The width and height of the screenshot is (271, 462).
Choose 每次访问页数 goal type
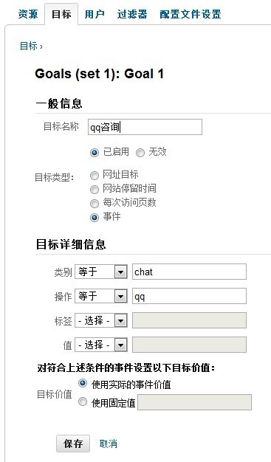pos(95,204)
